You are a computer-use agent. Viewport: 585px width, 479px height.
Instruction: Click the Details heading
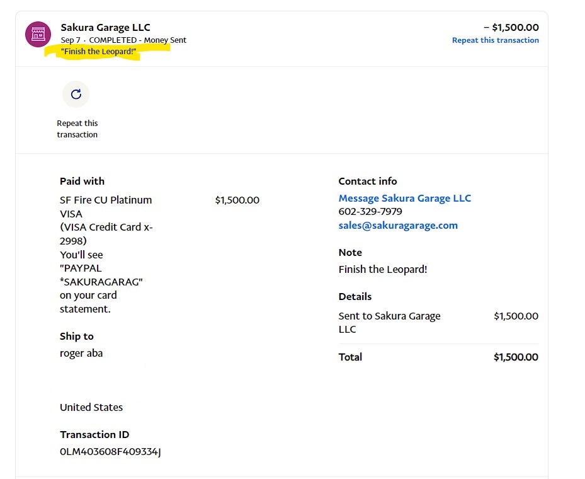355,296
